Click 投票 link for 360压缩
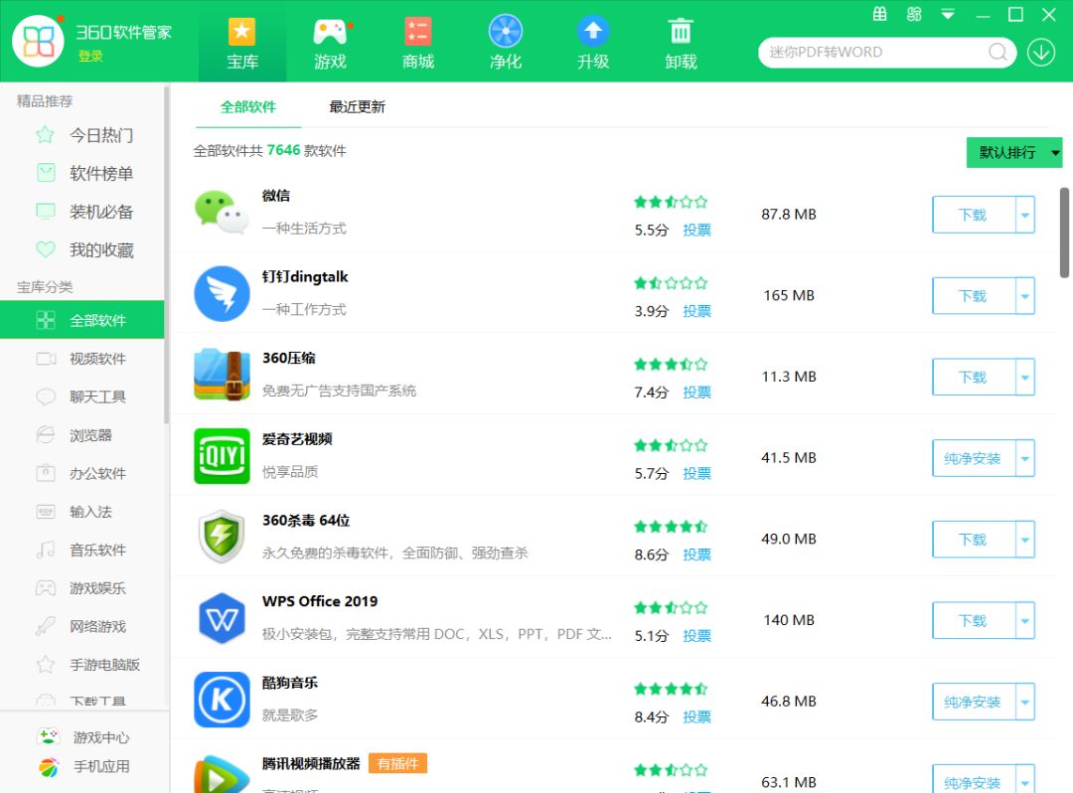The width and height of the screenshot is (1073, 793). point(696,393)
